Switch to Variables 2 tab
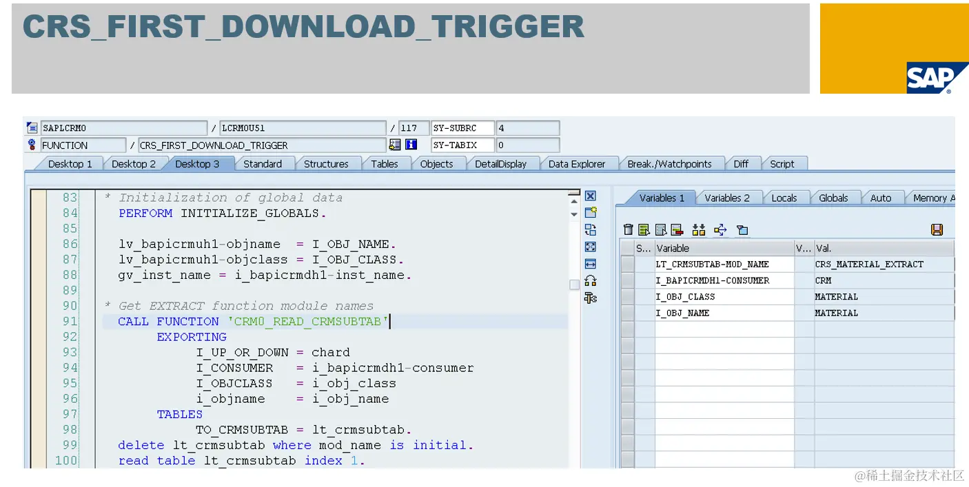 [727, 198]
